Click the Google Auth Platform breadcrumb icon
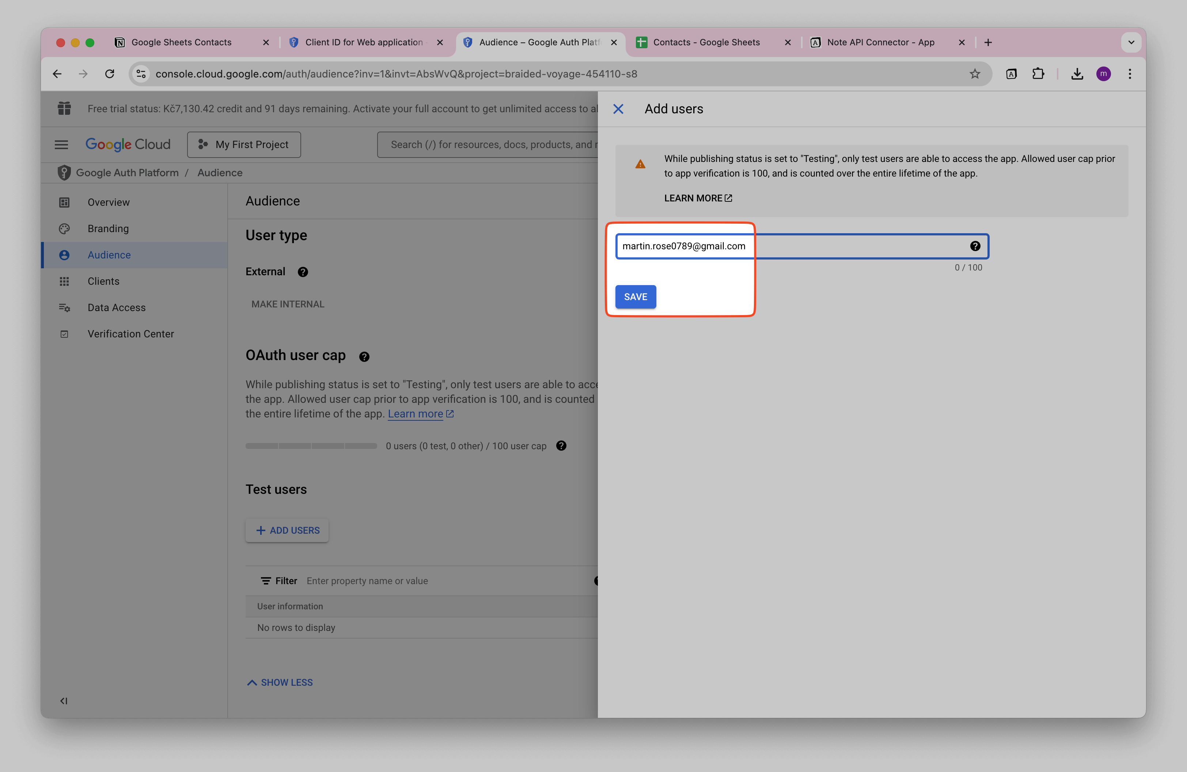 click(64, 172)
